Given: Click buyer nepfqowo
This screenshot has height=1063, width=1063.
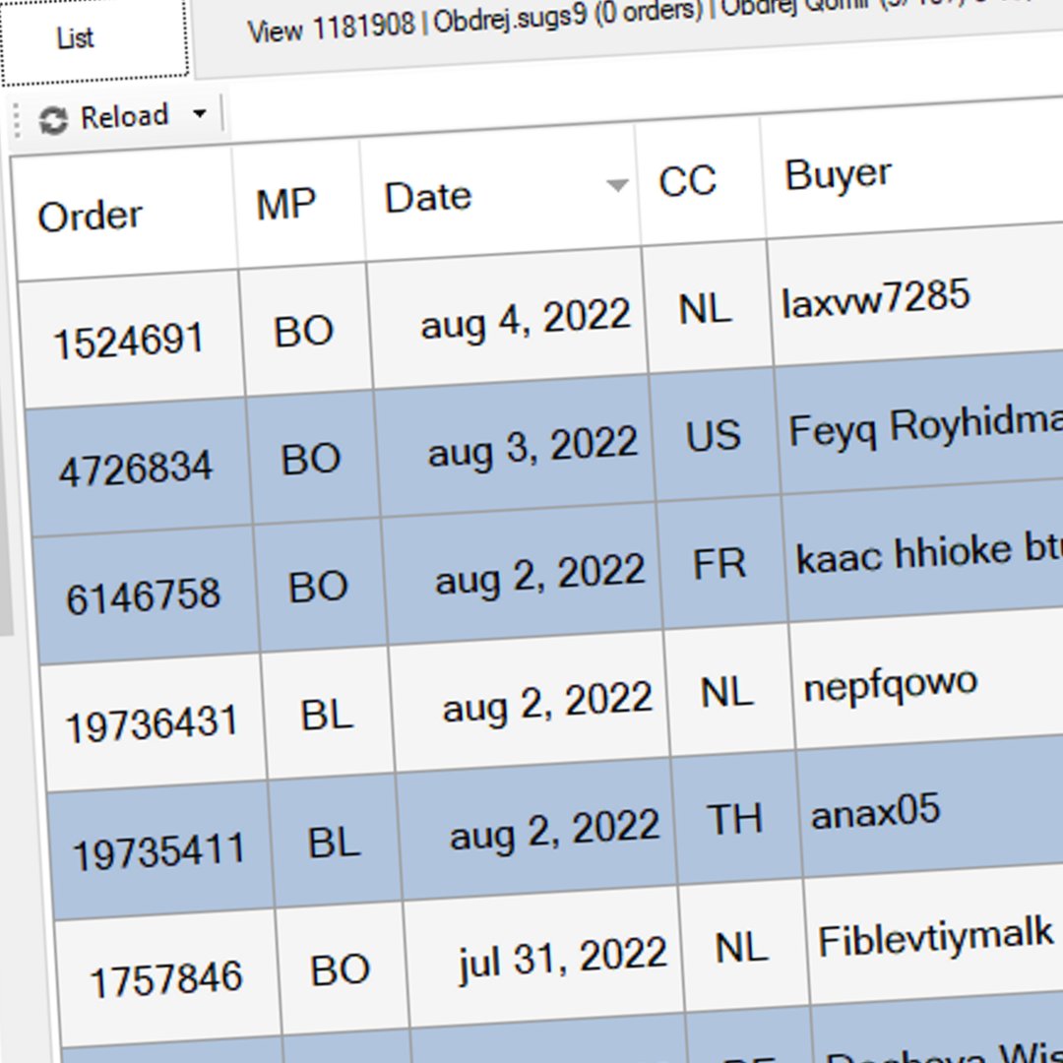Looking at the screenshot, I should point(890,685).
